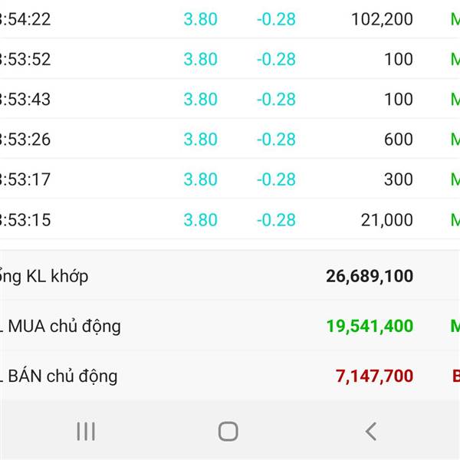Tap the green M marker in the first row
This screenshot has height=460, width=460.
click(455, 19)
